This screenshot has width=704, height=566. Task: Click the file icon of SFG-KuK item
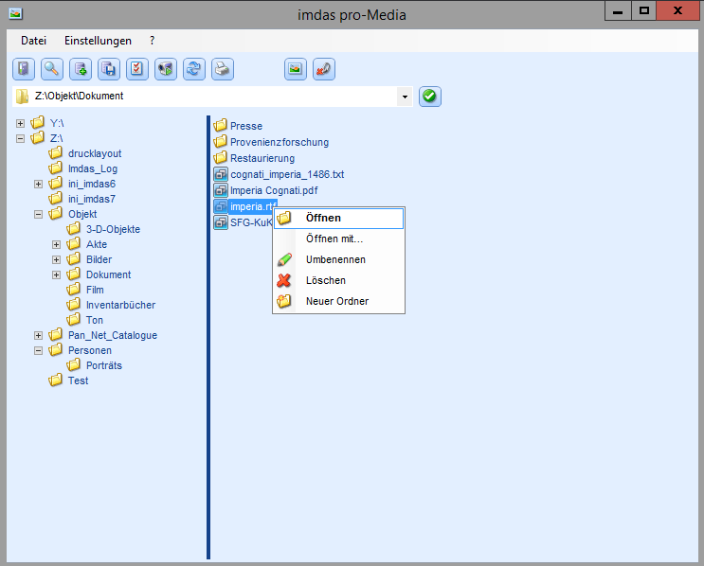pyautogui.click(x=221, y=222)
